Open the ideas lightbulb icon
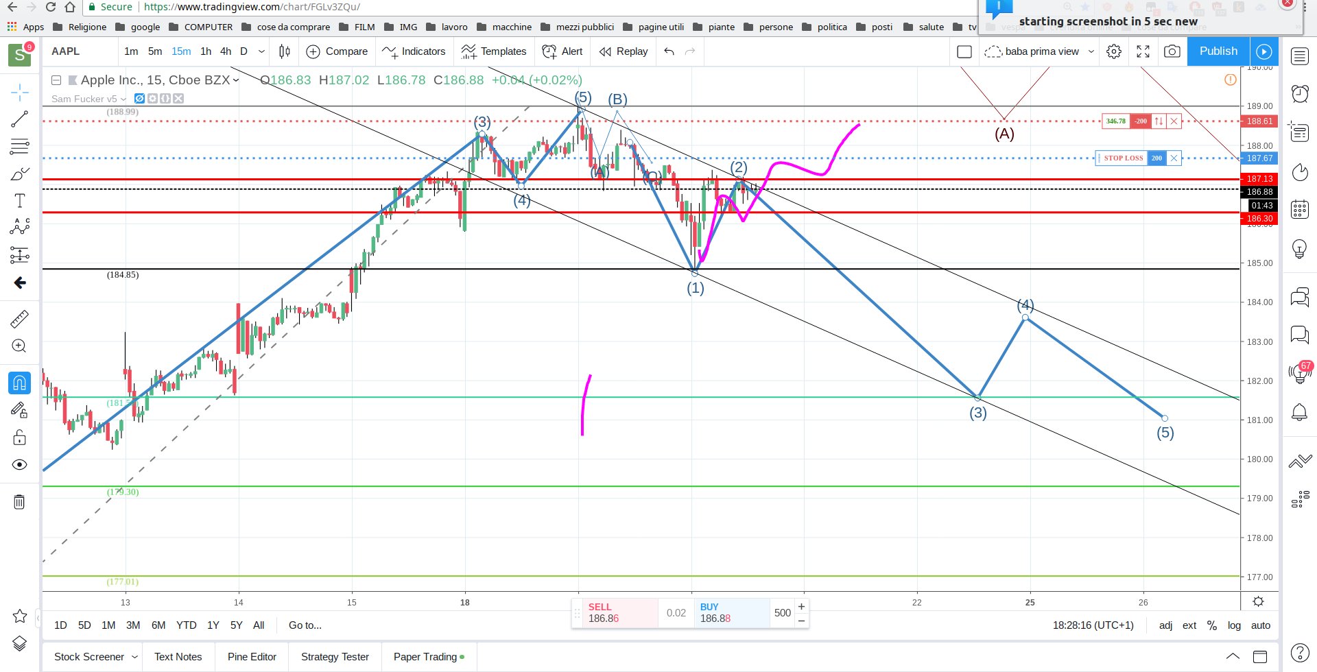Image resolution: width=1317 pixels, height=672 pixels. point(1300,248)
